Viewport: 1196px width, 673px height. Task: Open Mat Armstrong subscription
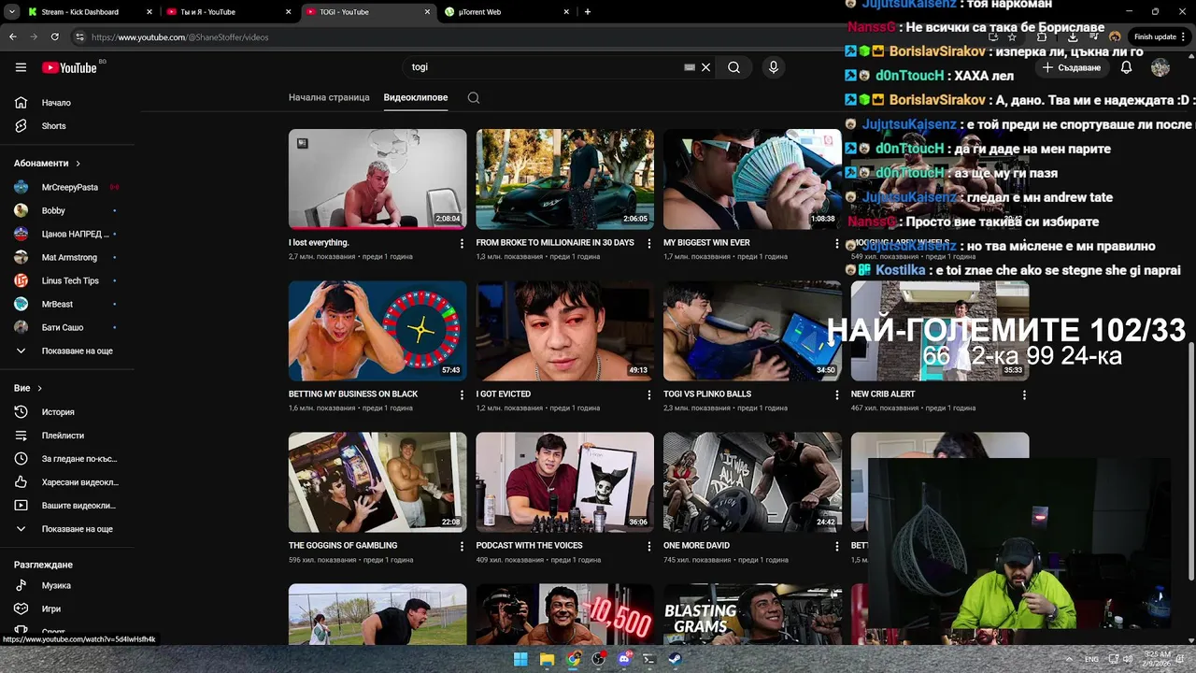coord(67,257)
